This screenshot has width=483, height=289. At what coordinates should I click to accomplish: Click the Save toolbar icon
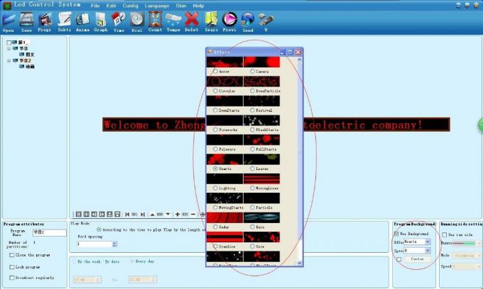tap(26, 20)
